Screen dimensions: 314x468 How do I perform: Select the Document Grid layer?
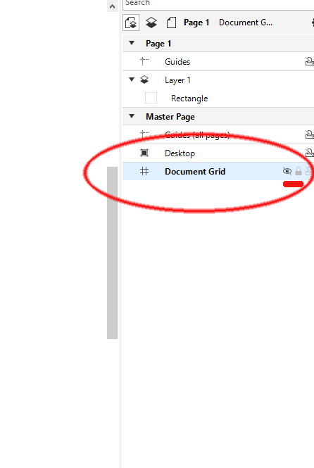click(x=218, y=171)
